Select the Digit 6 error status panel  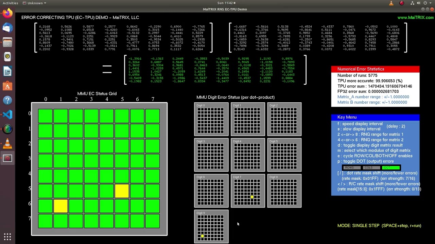(211, 191)
